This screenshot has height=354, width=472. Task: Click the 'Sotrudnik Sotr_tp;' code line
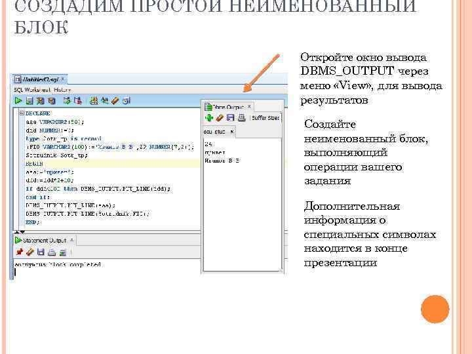56,155
